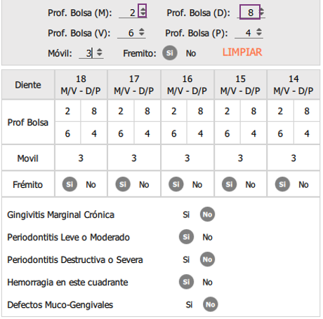Select No for Periodontitis Leve o Moderado
This screenshot has width=323, height=319.
point(207,237)
